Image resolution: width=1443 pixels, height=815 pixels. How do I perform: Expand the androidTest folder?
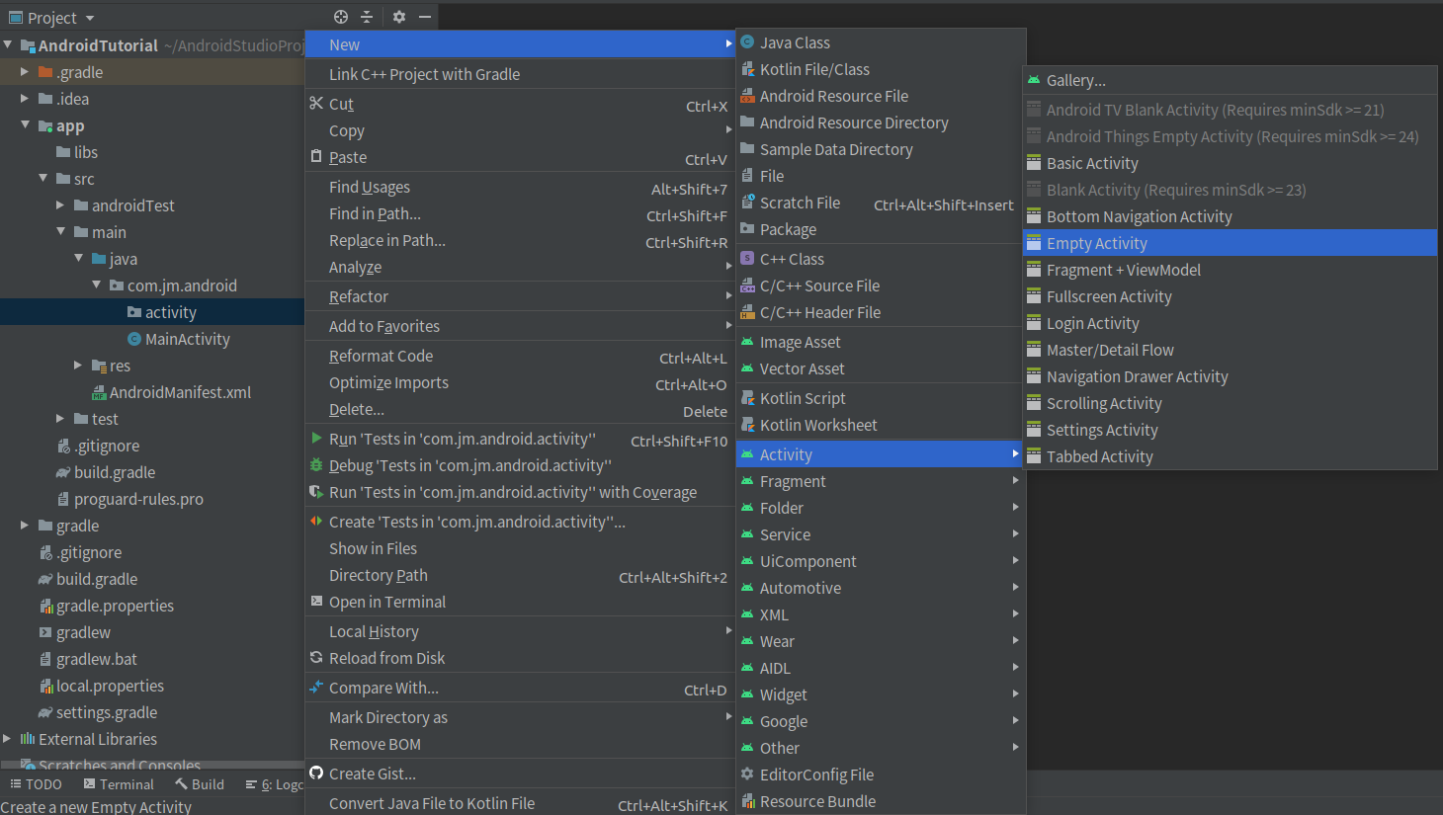tap(60, 204)
